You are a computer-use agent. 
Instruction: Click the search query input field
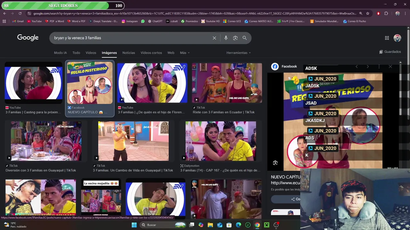[131, 38]
